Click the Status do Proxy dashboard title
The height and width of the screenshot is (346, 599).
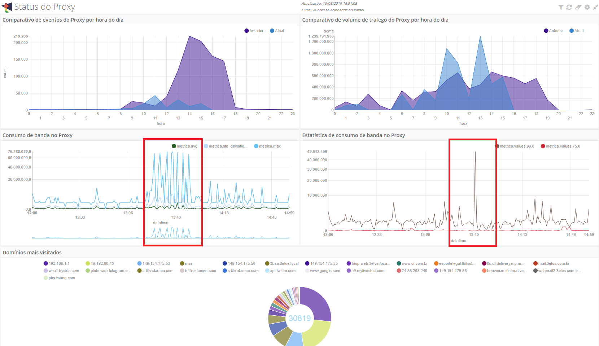point(44,7)
